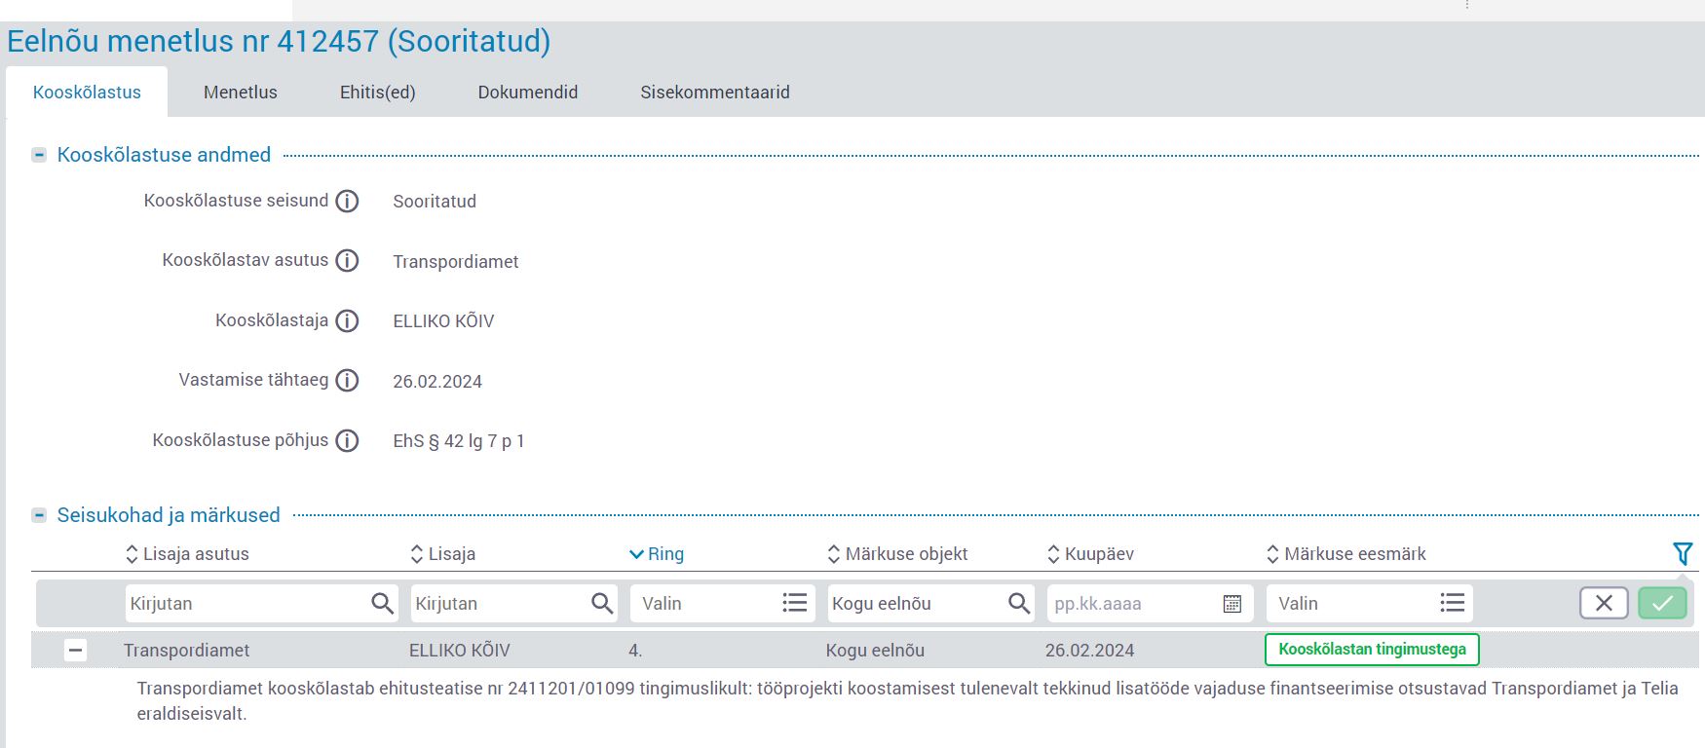Select the Transpordiamet table cell

click(x=186, y=651)
